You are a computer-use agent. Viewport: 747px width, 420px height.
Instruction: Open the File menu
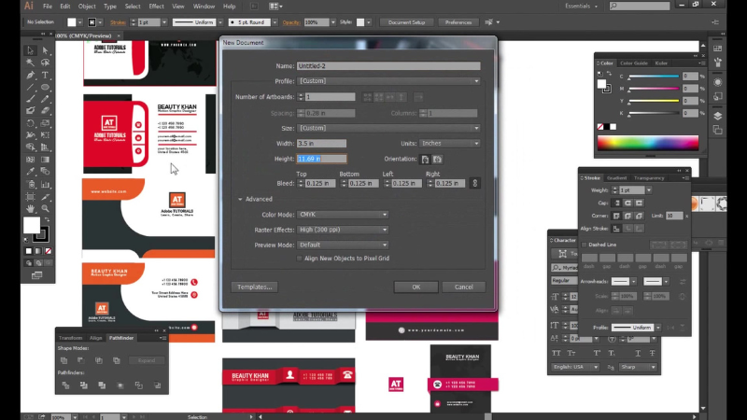click(x=48, y=7)
